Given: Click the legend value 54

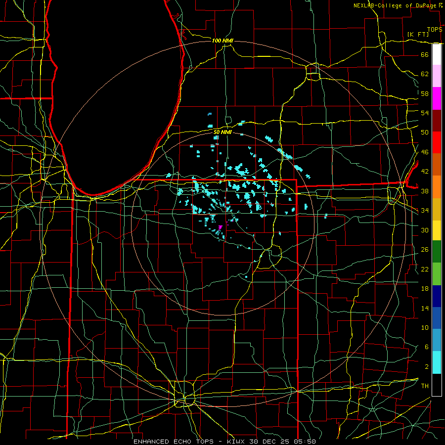Looking at the screenshot, I should 425,113.
